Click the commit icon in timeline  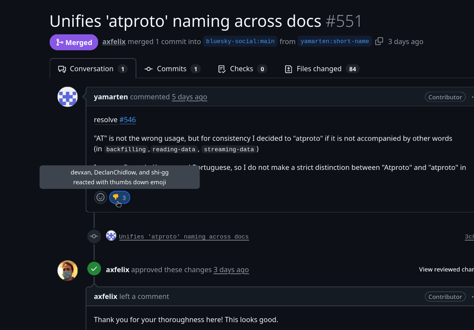coord(94,236)
